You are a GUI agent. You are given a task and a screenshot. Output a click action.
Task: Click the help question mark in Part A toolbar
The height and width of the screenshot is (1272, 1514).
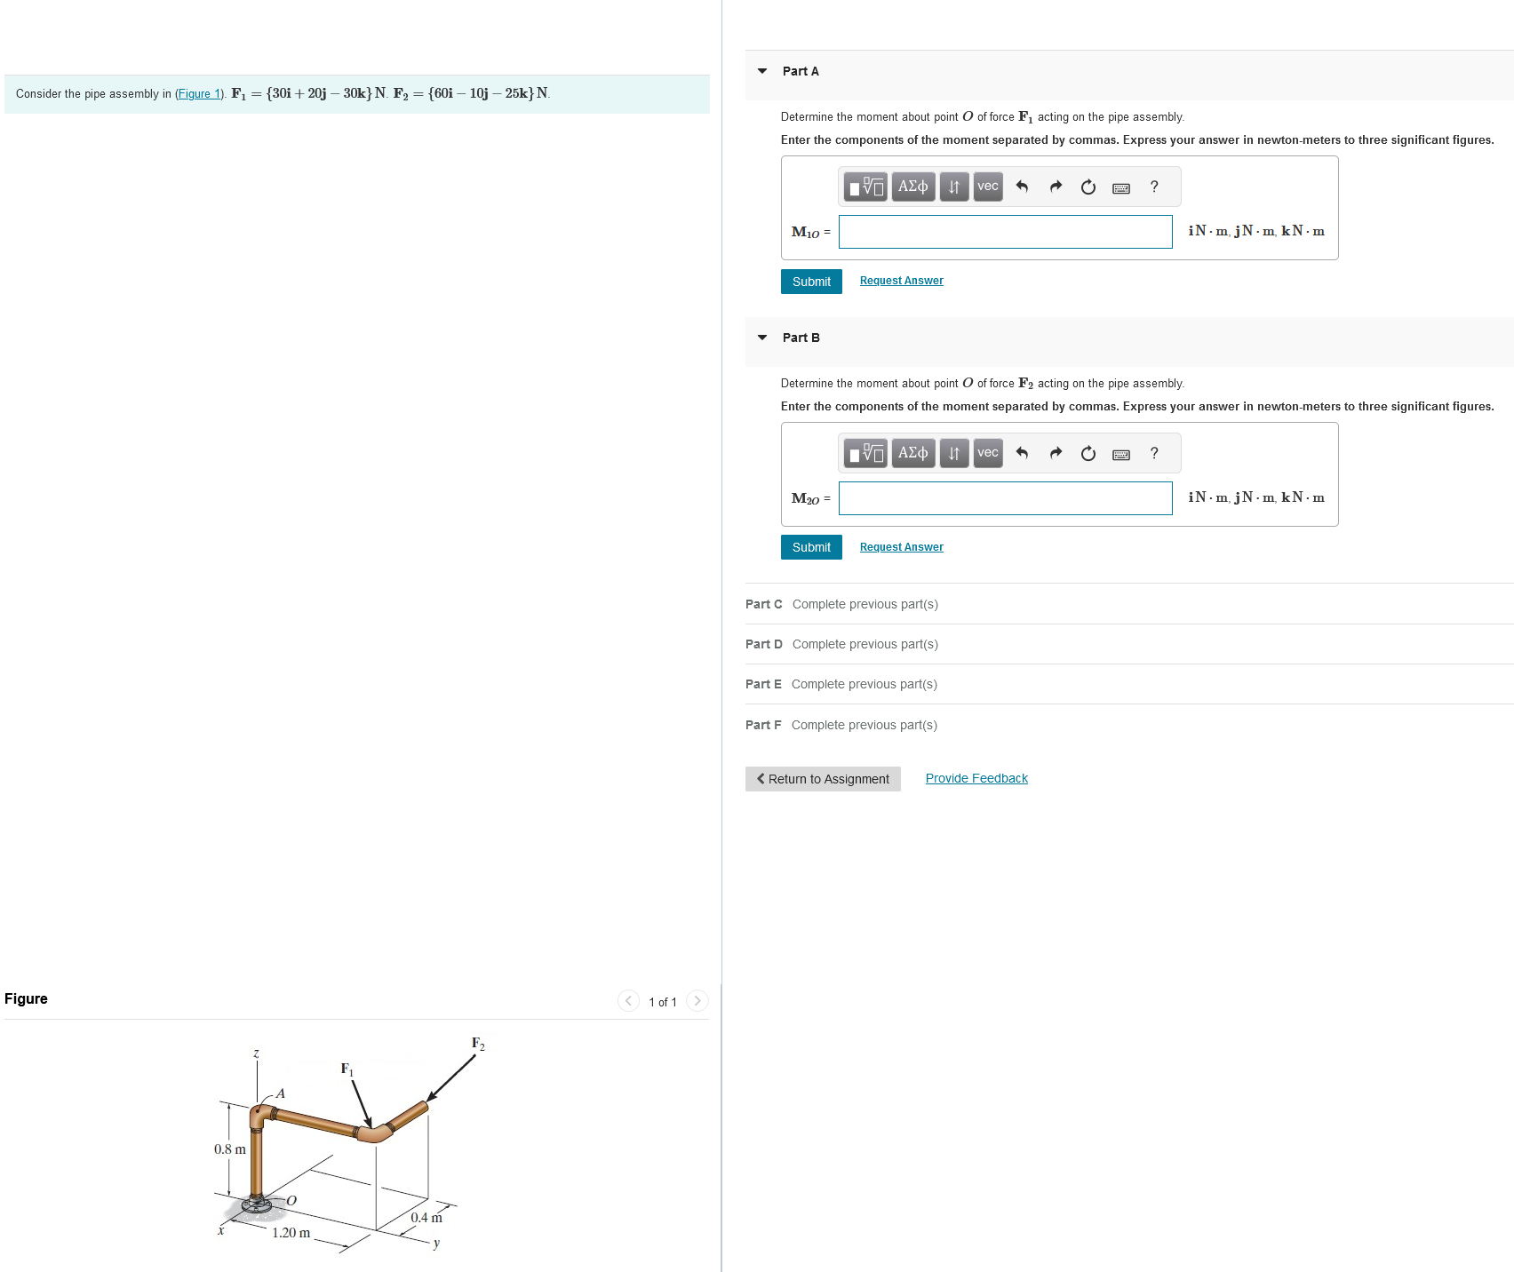1154,187
